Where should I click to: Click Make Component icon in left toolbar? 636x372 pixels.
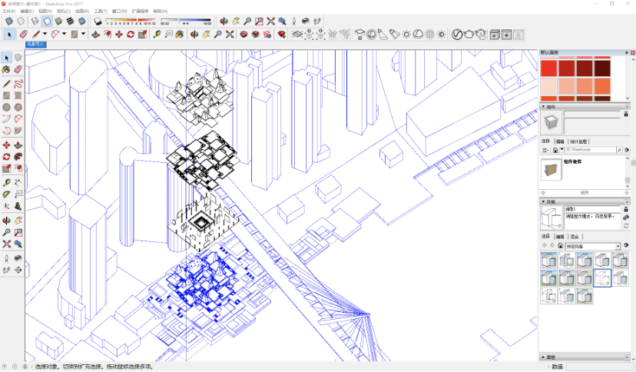click(18, 58)
